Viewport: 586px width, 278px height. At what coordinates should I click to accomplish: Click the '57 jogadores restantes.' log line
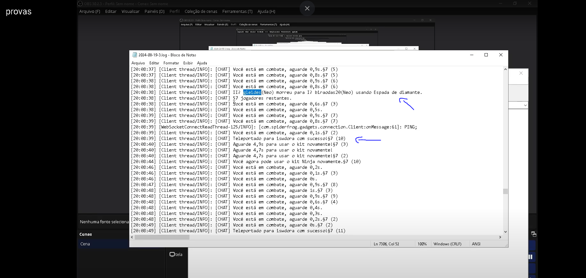(211, 98)
